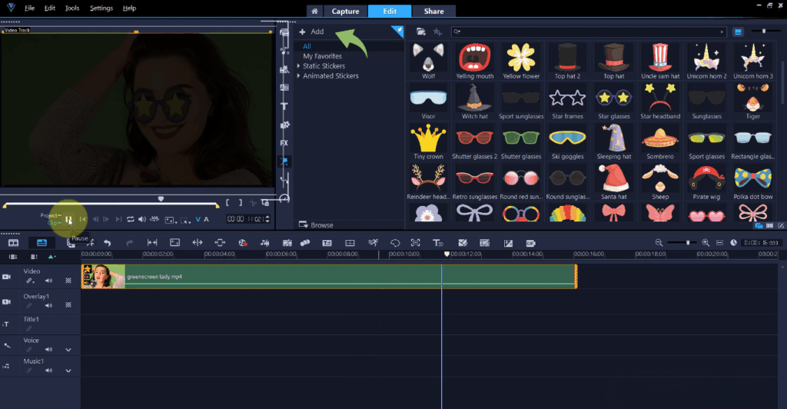This screenshot has height=409, width=787.
Task: Select Clip playback mode
Action: [x=53, y=222]
